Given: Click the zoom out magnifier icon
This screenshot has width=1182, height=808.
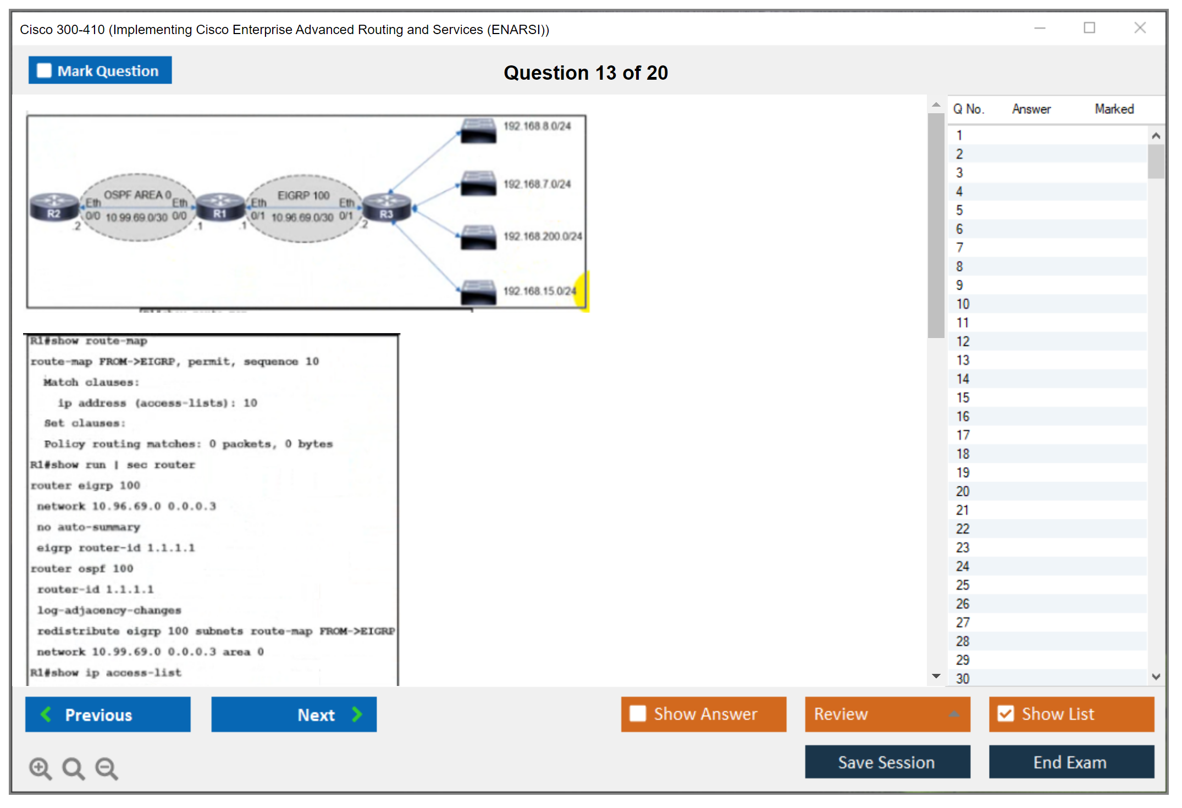Looking at the screenshot, I should point(107,768).
